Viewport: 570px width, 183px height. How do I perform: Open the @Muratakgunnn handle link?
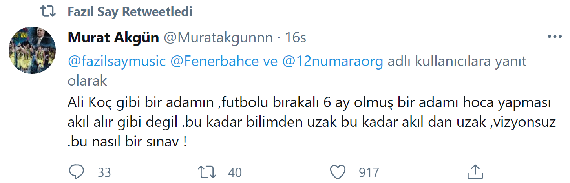click(x=218, y=38)
